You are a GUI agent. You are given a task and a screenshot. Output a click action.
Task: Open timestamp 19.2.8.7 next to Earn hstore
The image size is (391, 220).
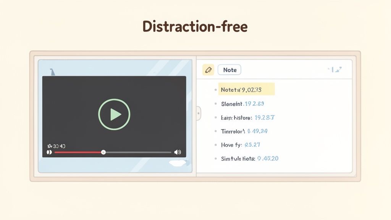(265, 118)
